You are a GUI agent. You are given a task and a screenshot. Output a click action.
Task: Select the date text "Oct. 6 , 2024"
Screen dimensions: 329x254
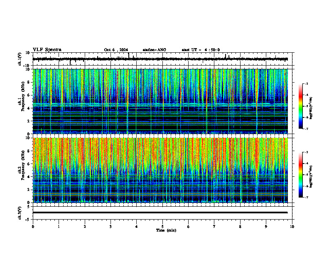tap(116, 50)
